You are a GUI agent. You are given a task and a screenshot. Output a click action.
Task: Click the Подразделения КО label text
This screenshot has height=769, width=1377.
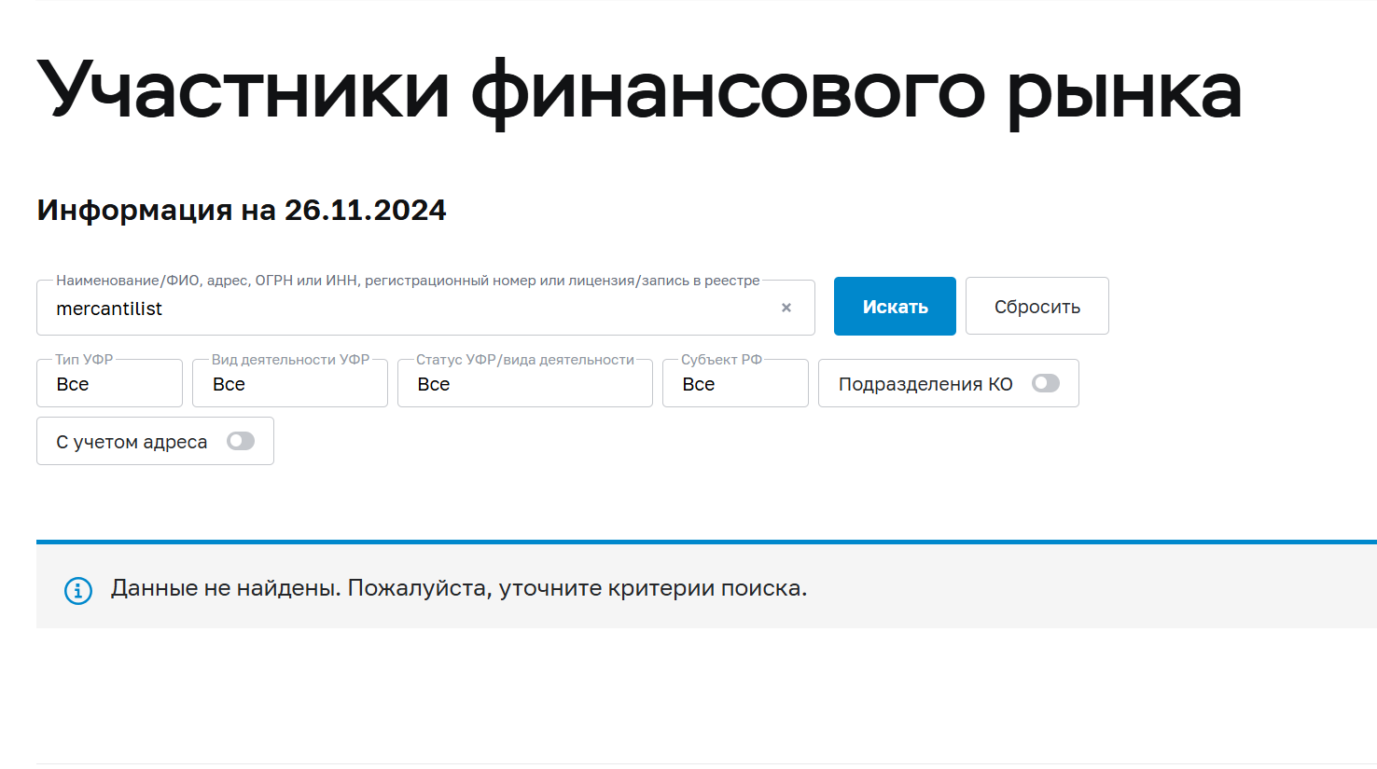(x=925, y=384)
